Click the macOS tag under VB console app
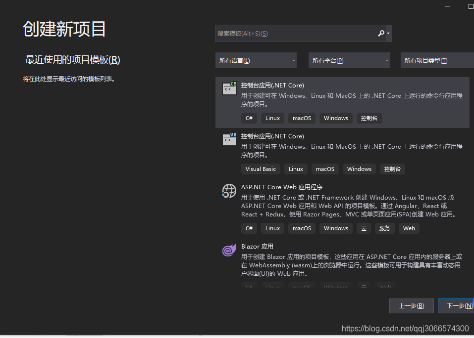The width and height of the screenshot is (474, 338). (325, 169)
